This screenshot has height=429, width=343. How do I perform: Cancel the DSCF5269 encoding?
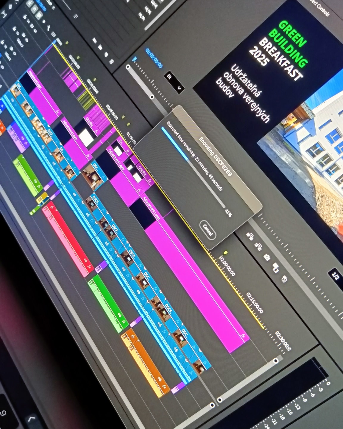tap(208, 230)
